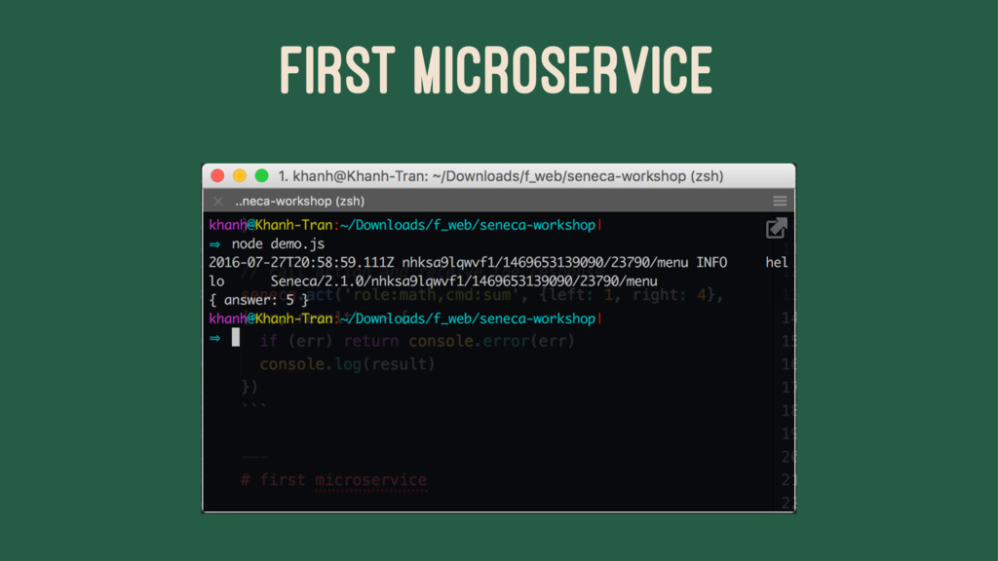The image size is (998, 561).
Task: Click the open-in-new-window icon in terminal
Action: point(776,228)
